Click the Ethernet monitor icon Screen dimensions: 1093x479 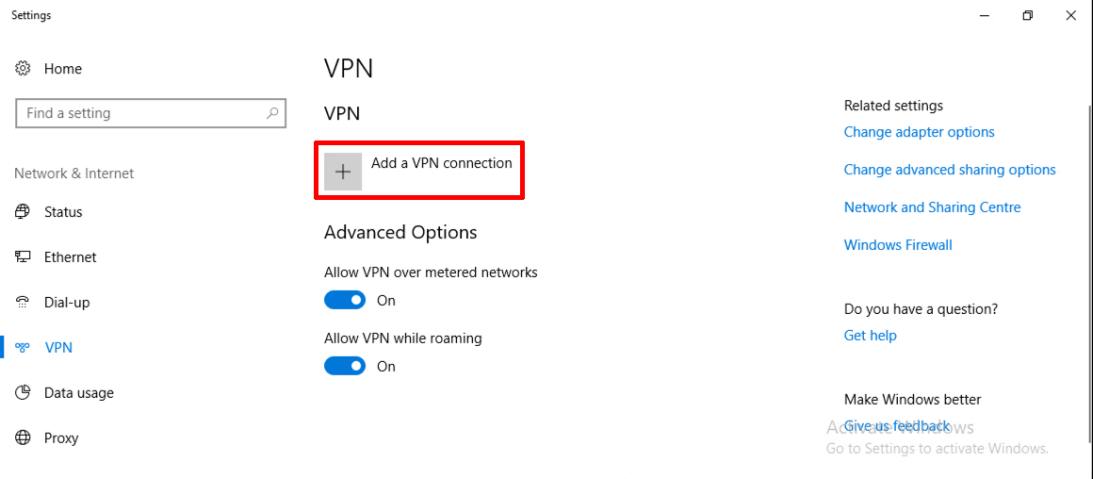[23, 256]
